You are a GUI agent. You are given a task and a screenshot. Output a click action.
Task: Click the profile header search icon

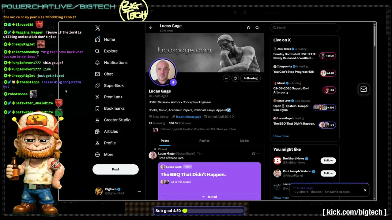point(257,28)
